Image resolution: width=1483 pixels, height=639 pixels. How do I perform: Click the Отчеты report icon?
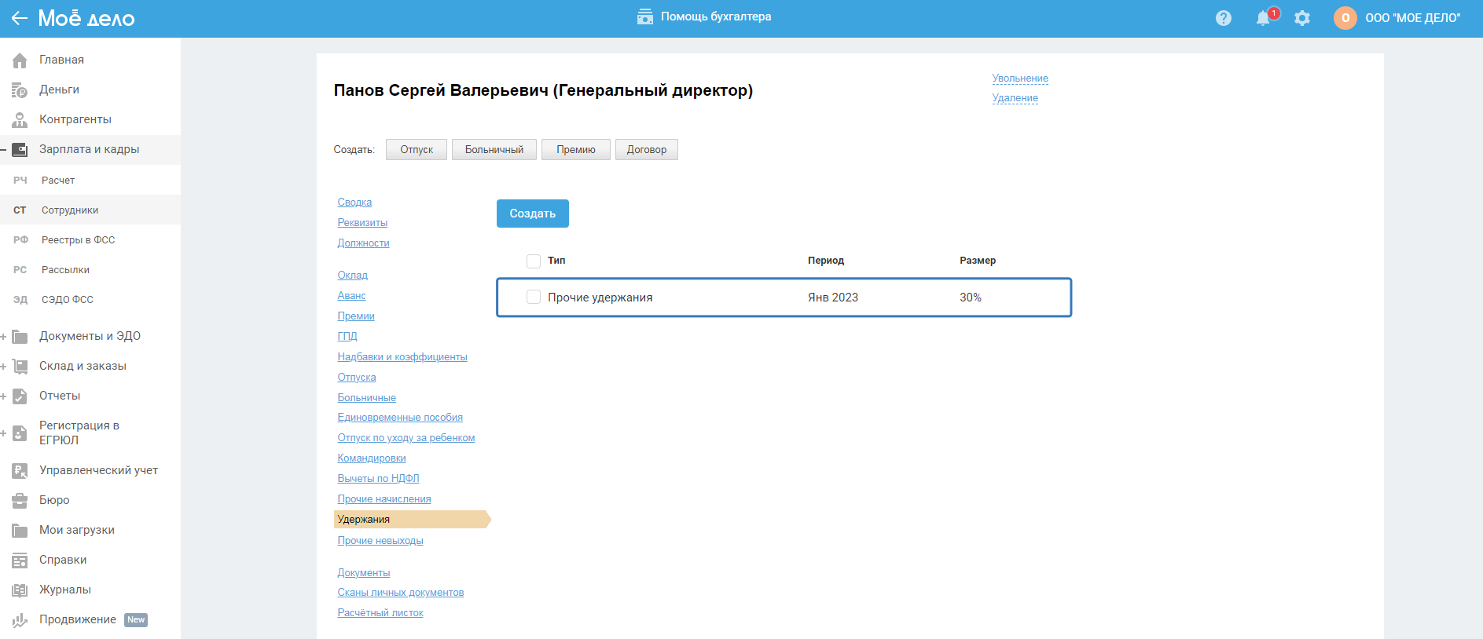point(20,396)
